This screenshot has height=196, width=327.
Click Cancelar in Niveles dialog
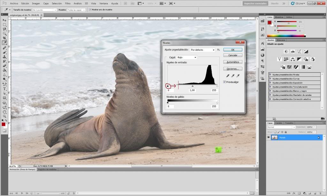(x=233, y=55)
